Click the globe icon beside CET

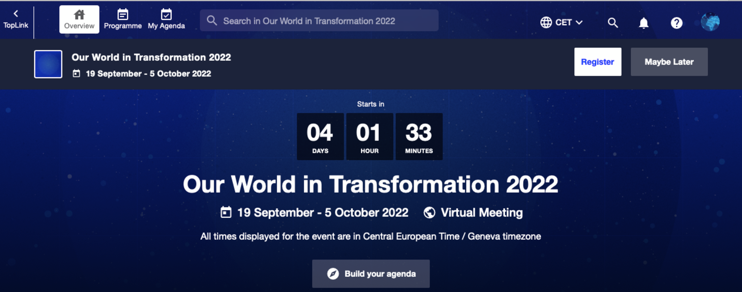546,23
